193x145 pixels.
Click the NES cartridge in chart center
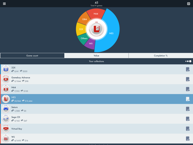[96, 29]
